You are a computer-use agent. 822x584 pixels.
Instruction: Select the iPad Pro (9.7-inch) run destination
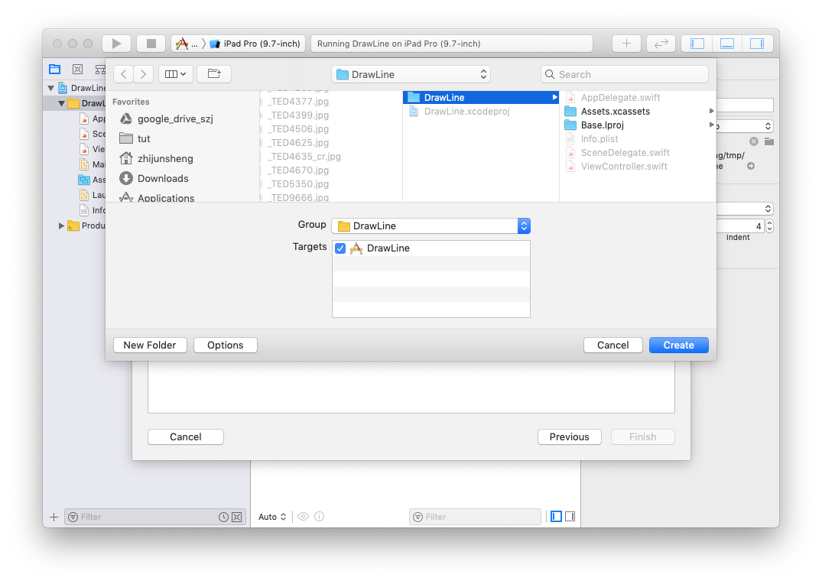coord(256,44)
